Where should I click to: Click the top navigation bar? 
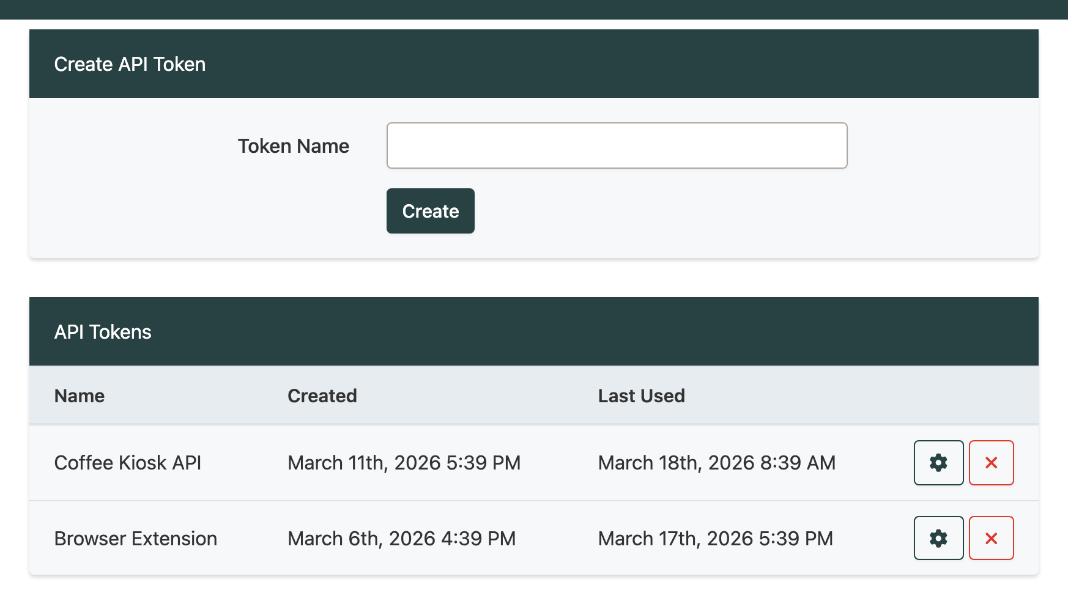coord(534,9)
